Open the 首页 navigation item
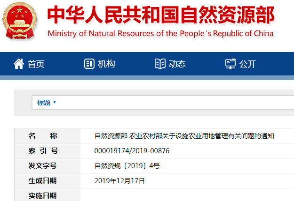 click(x=36, y=64)
